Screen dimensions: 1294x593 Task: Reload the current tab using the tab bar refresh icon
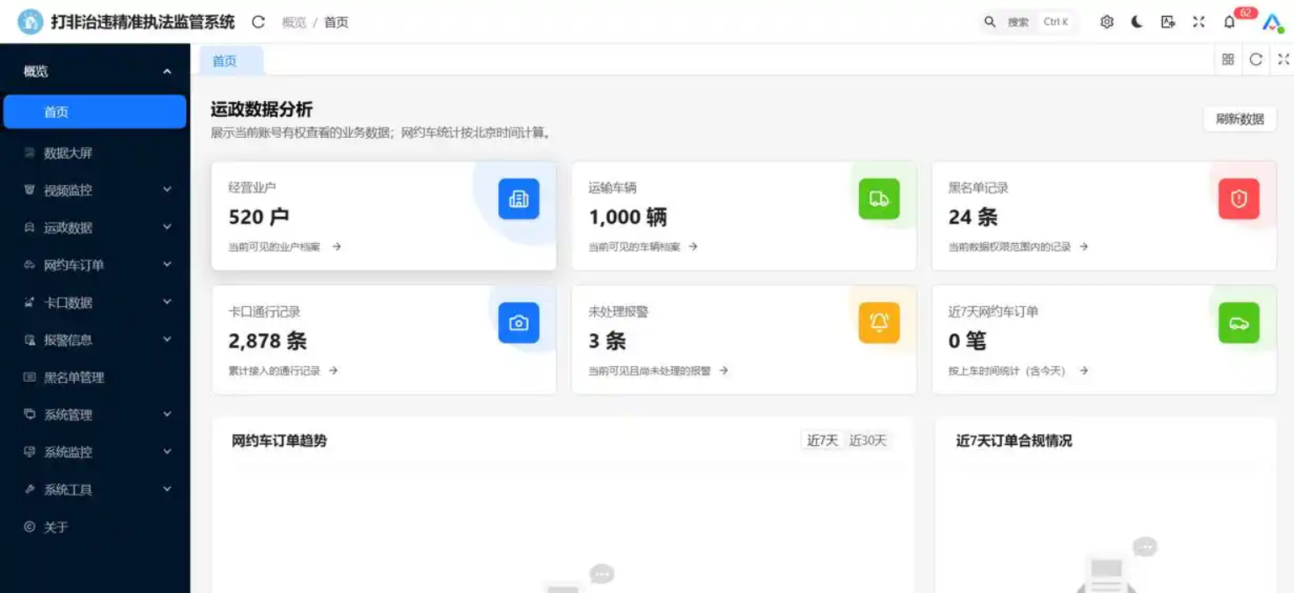[x=1256, y=60]
